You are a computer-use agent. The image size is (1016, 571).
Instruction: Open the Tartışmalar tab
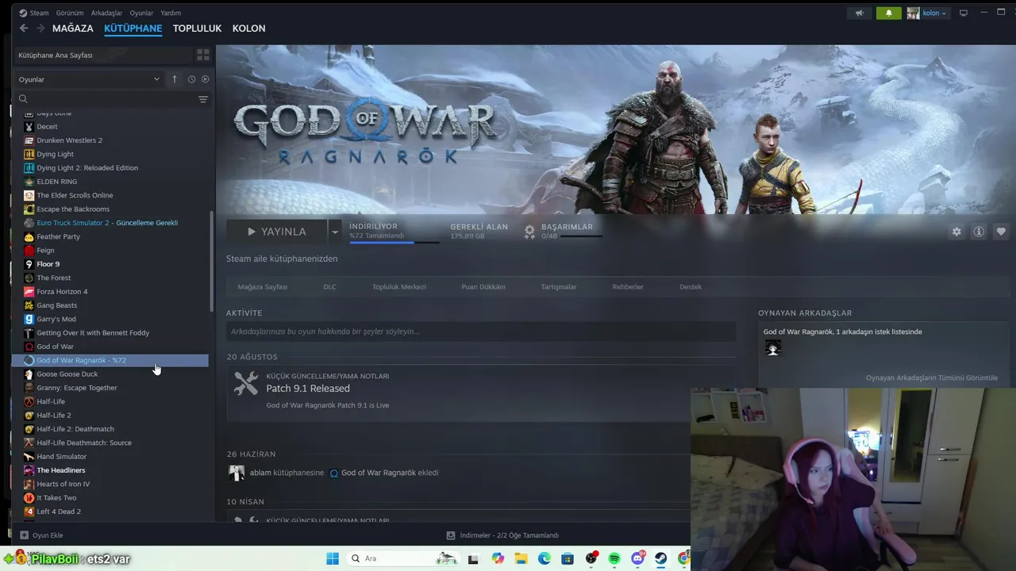coord(559,287)
